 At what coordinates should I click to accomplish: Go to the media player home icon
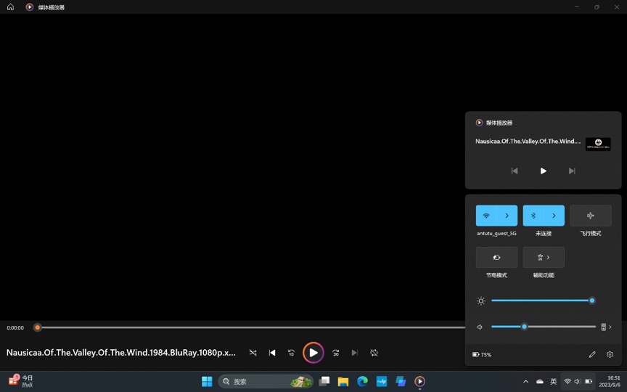(x=10, y=7)
